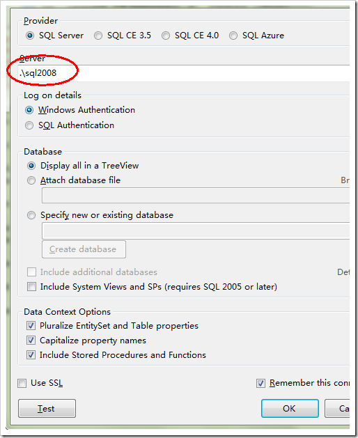Image resolution: width=358 pixels, height=438 pixels.
Task: Click the partially visible Cancel button
Action: click(337, 408)
